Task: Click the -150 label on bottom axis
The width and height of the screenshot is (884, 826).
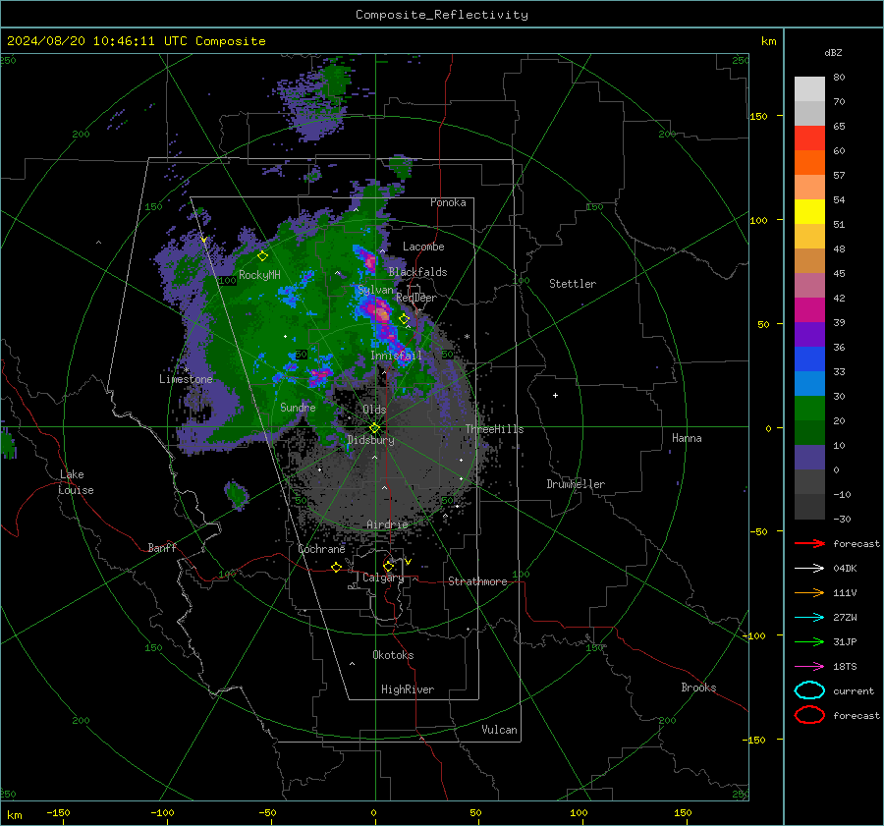Action: click(x=58, y=812)
